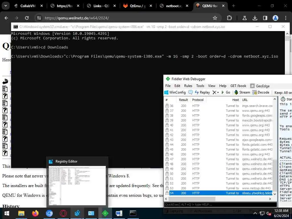This screenshot has height=219, width=292.
Task: Click scroll-down arrow of Fiddler session list
Action: pos(275,194)
